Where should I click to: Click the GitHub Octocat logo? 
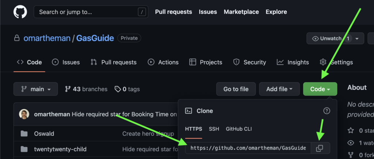pos(20,12)
